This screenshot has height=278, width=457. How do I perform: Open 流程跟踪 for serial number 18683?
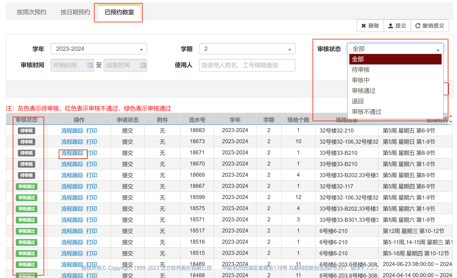(72, 131)
